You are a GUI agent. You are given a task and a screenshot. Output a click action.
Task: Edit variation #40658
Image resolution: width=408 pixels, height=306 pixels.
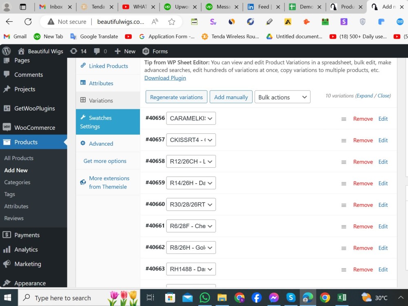pyautogui.click(x=383, y=162)
